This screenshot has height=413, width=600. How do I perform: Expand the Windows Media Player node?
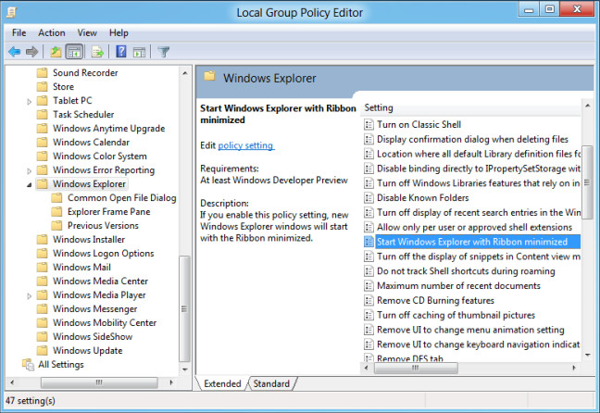tap(29, 296)
